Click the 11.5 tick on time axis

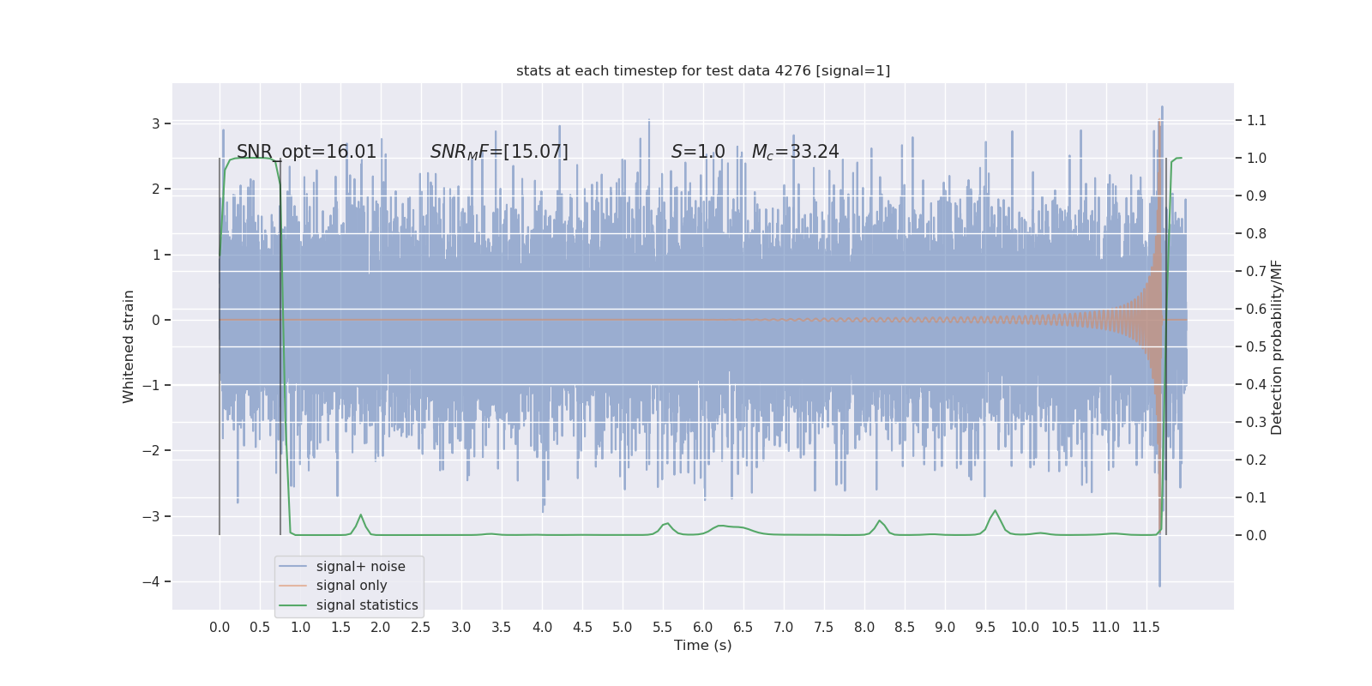click(x=1146, y=628)
